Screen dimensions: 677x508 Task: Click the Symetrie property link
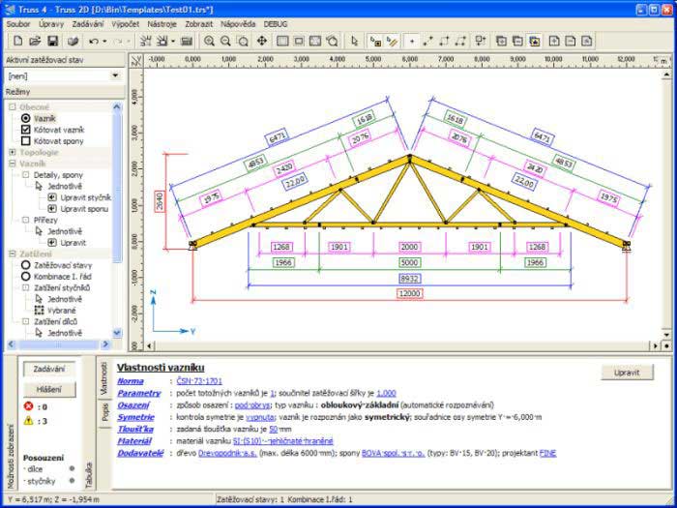coord(135,417)
